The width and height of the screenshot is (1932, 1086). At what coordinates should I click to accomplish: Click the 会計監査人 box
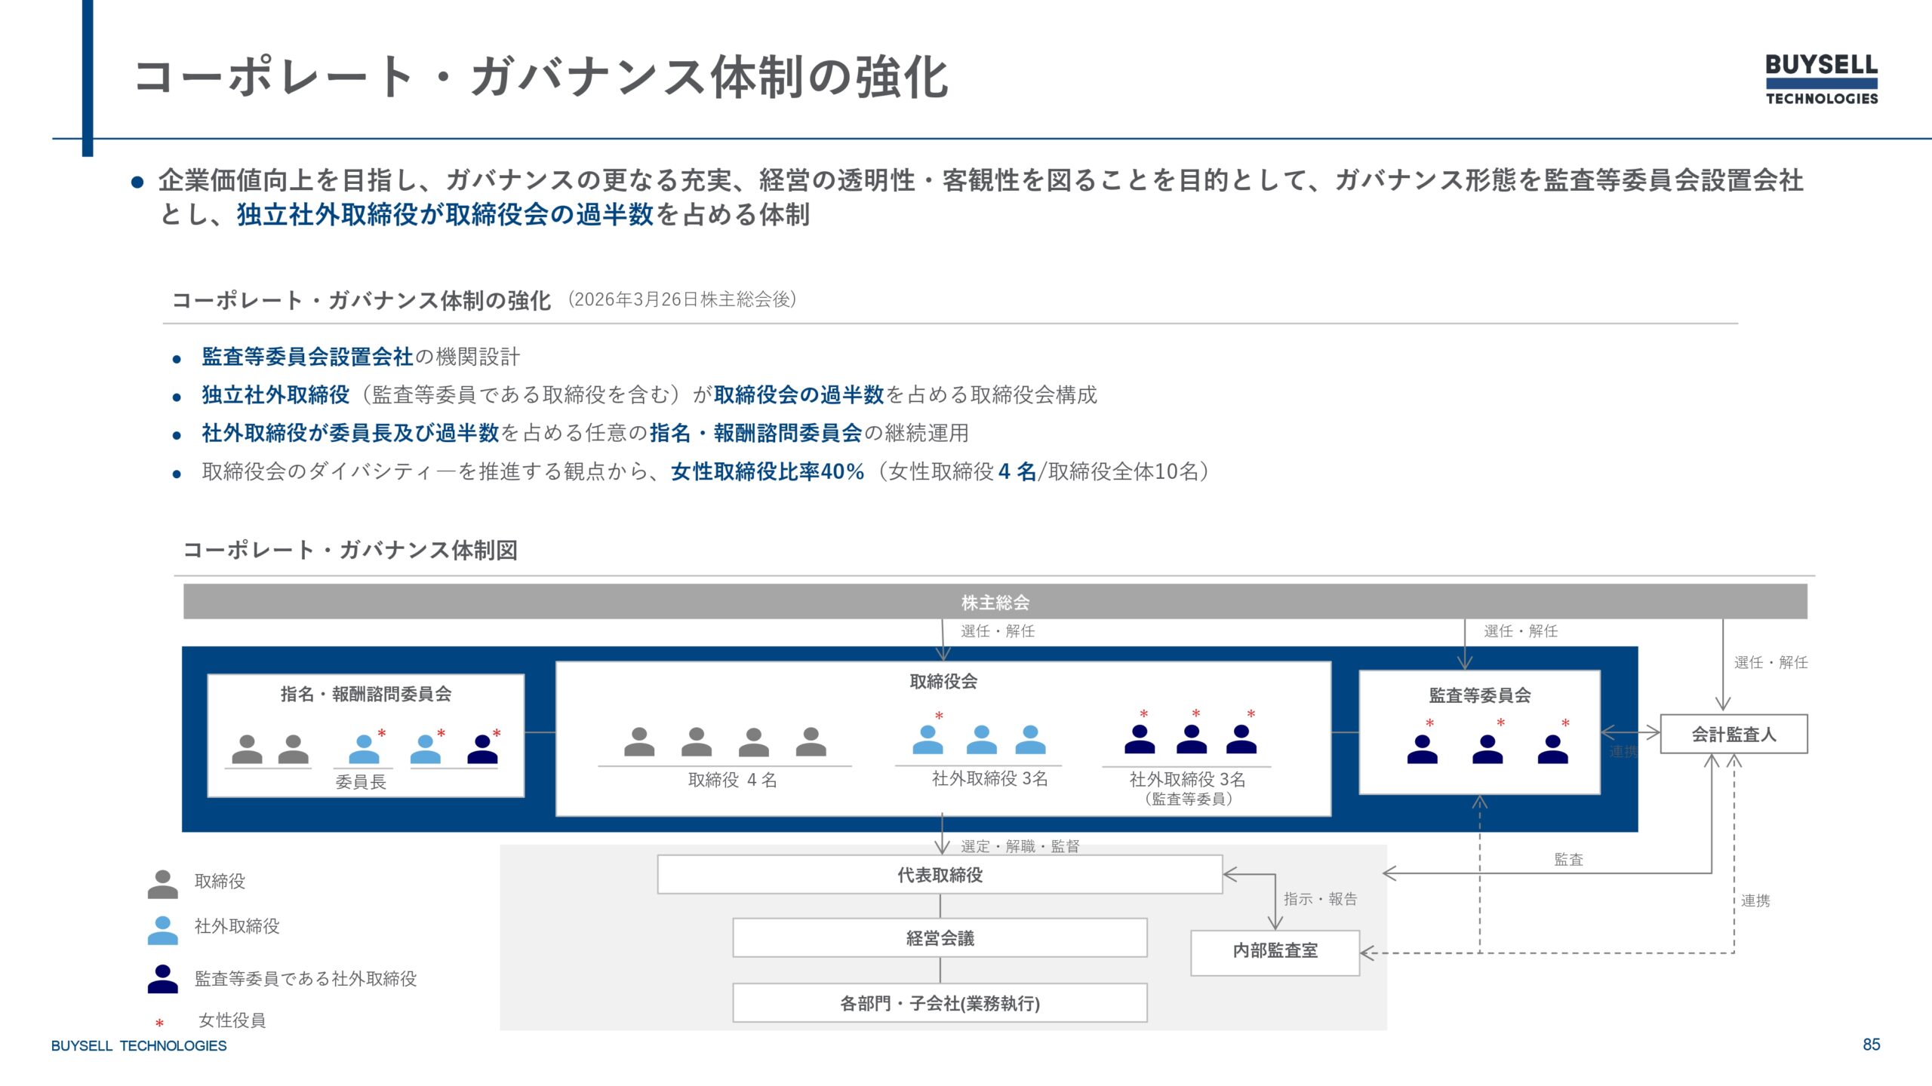[x=1734, y=734]
